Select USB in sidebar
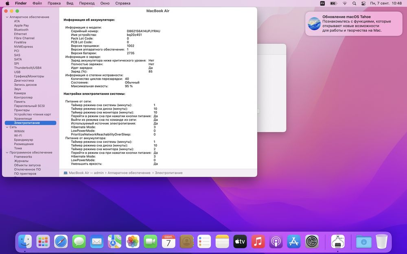Screen dimensions: 407x254 click(x=17, y=72)
